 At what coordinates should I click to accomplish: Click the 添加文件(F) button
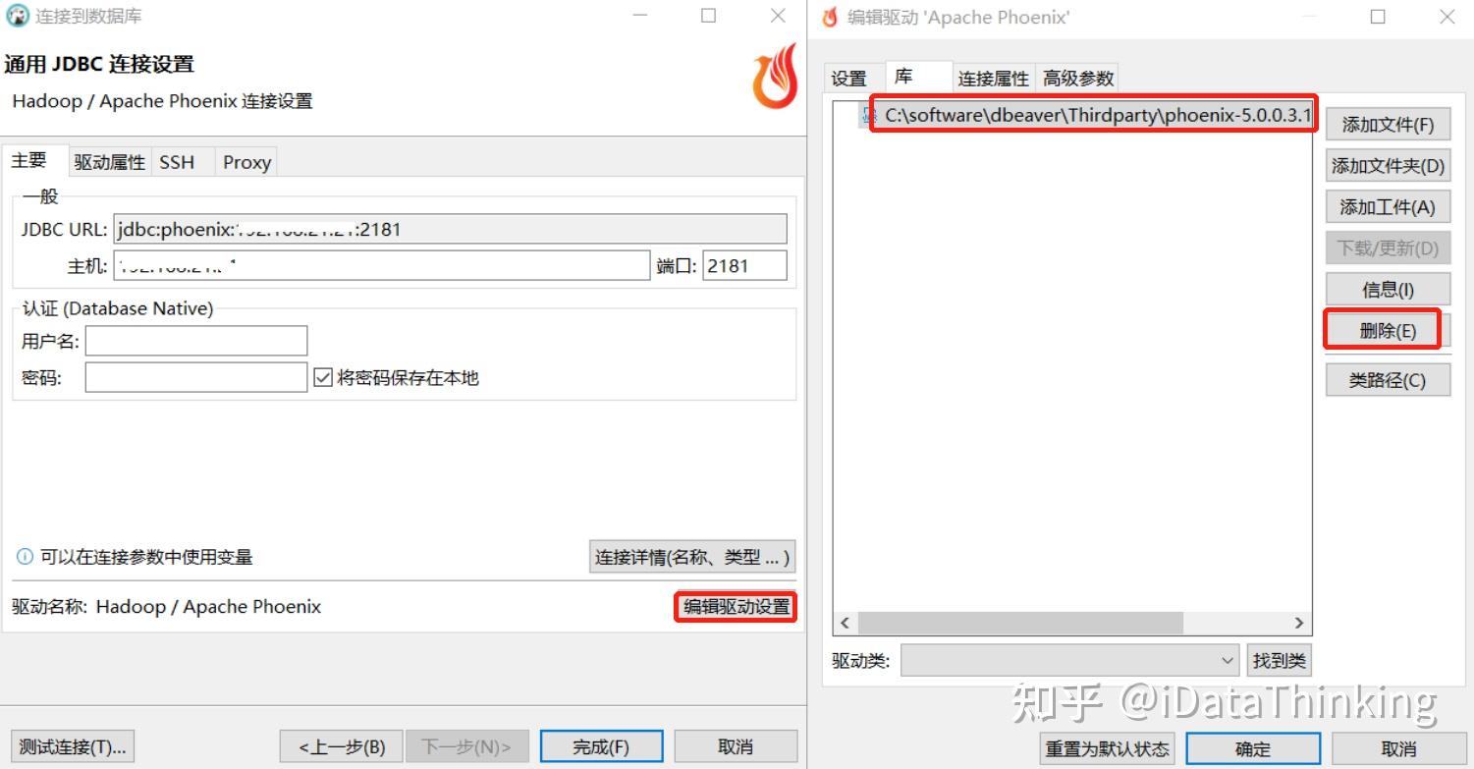point(1388,125)
